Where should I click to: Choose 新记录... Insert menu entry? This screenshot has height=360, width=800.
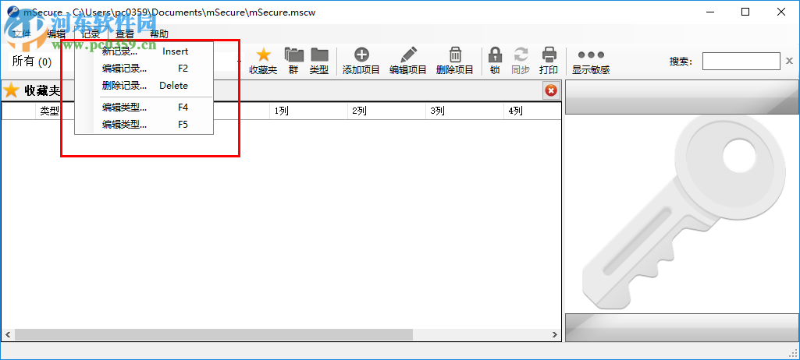pyautogui.click(x=144, y=51)
